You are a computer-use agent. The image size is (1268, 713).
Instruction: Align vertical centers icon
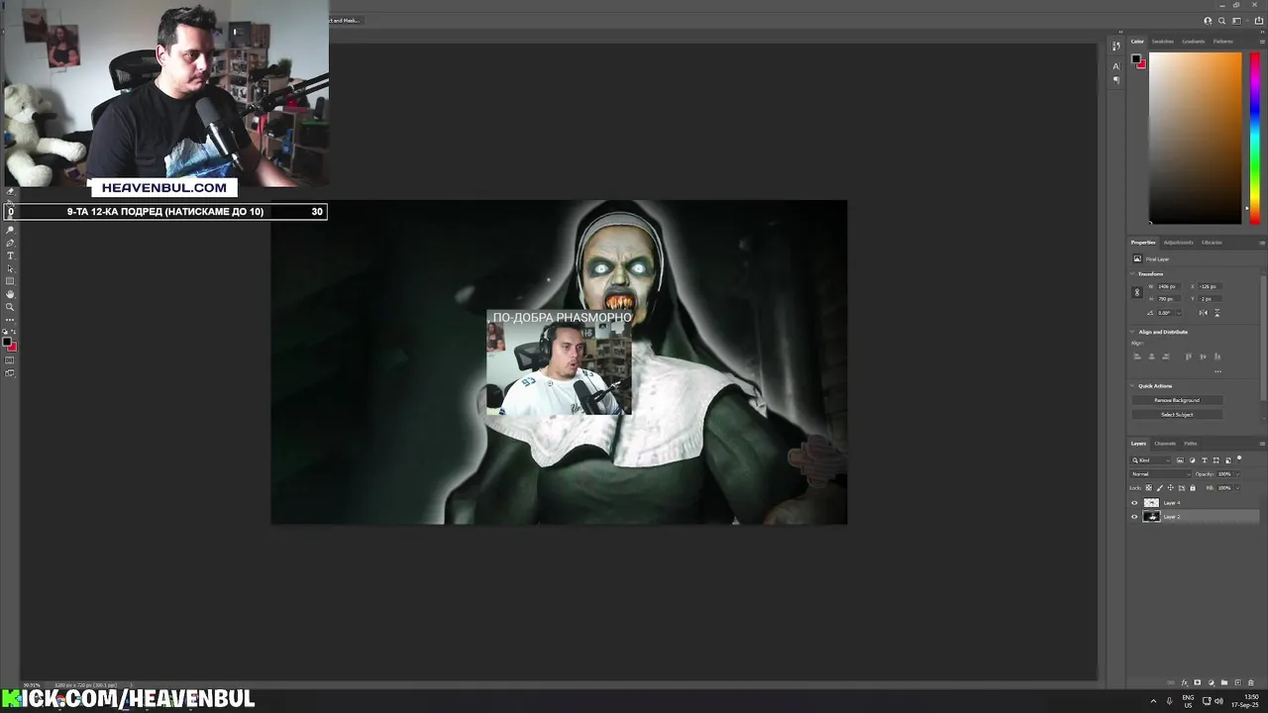tap(1203, 356)
